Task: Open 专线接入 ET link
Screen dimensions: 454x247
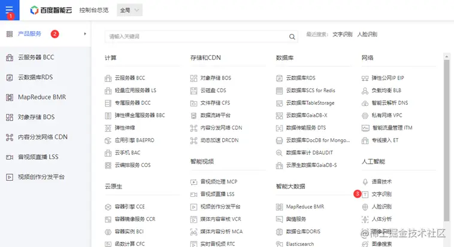Action: tap(385, 140)
